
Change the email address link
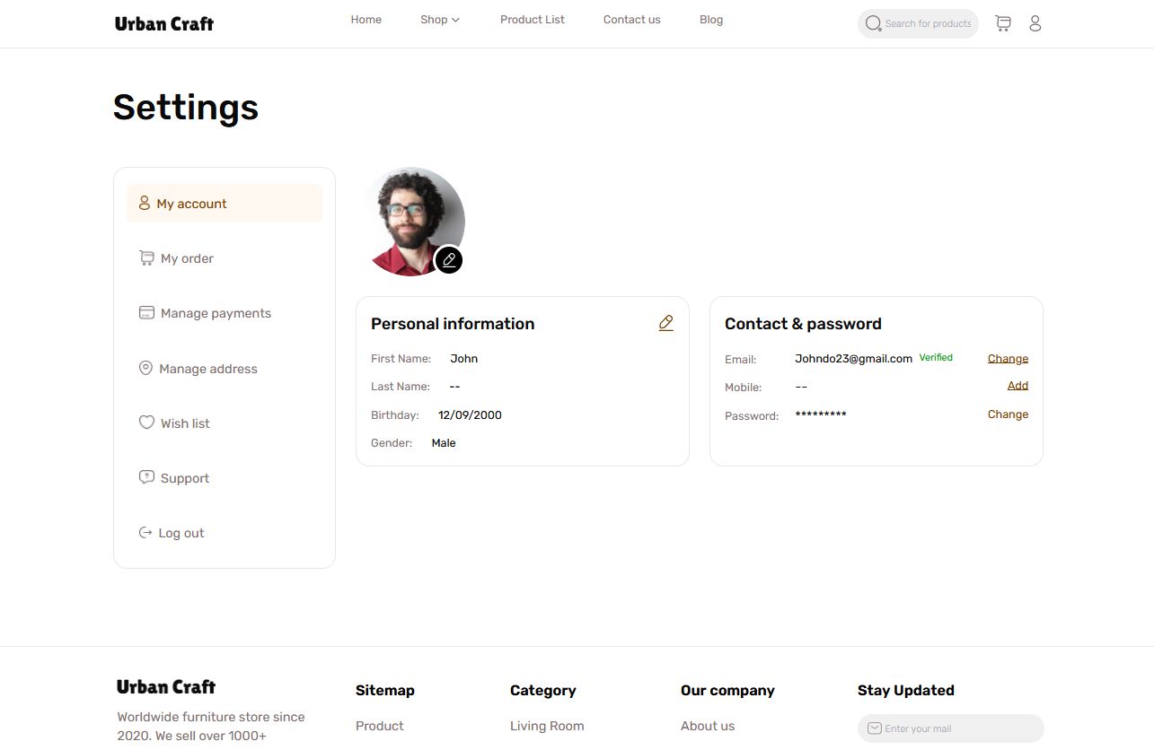(1008, 359)
